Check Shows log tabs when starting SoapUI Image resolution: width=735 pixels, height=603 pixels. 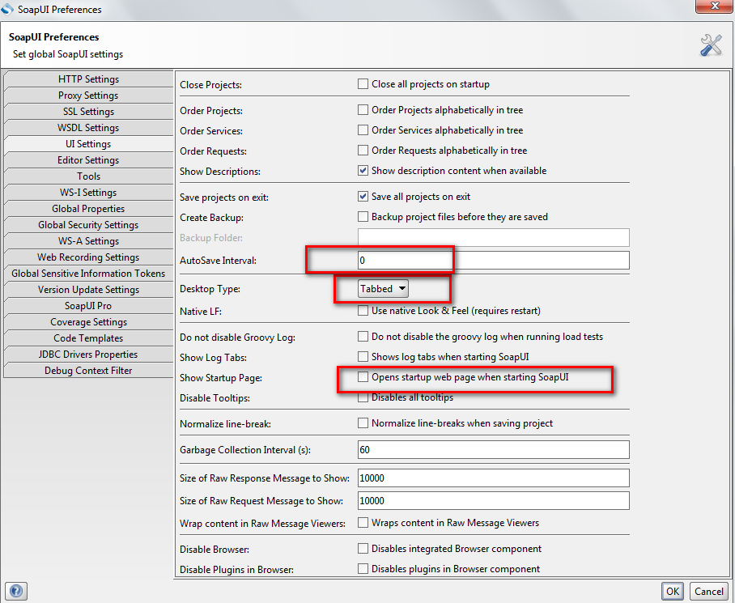point(363,357)
